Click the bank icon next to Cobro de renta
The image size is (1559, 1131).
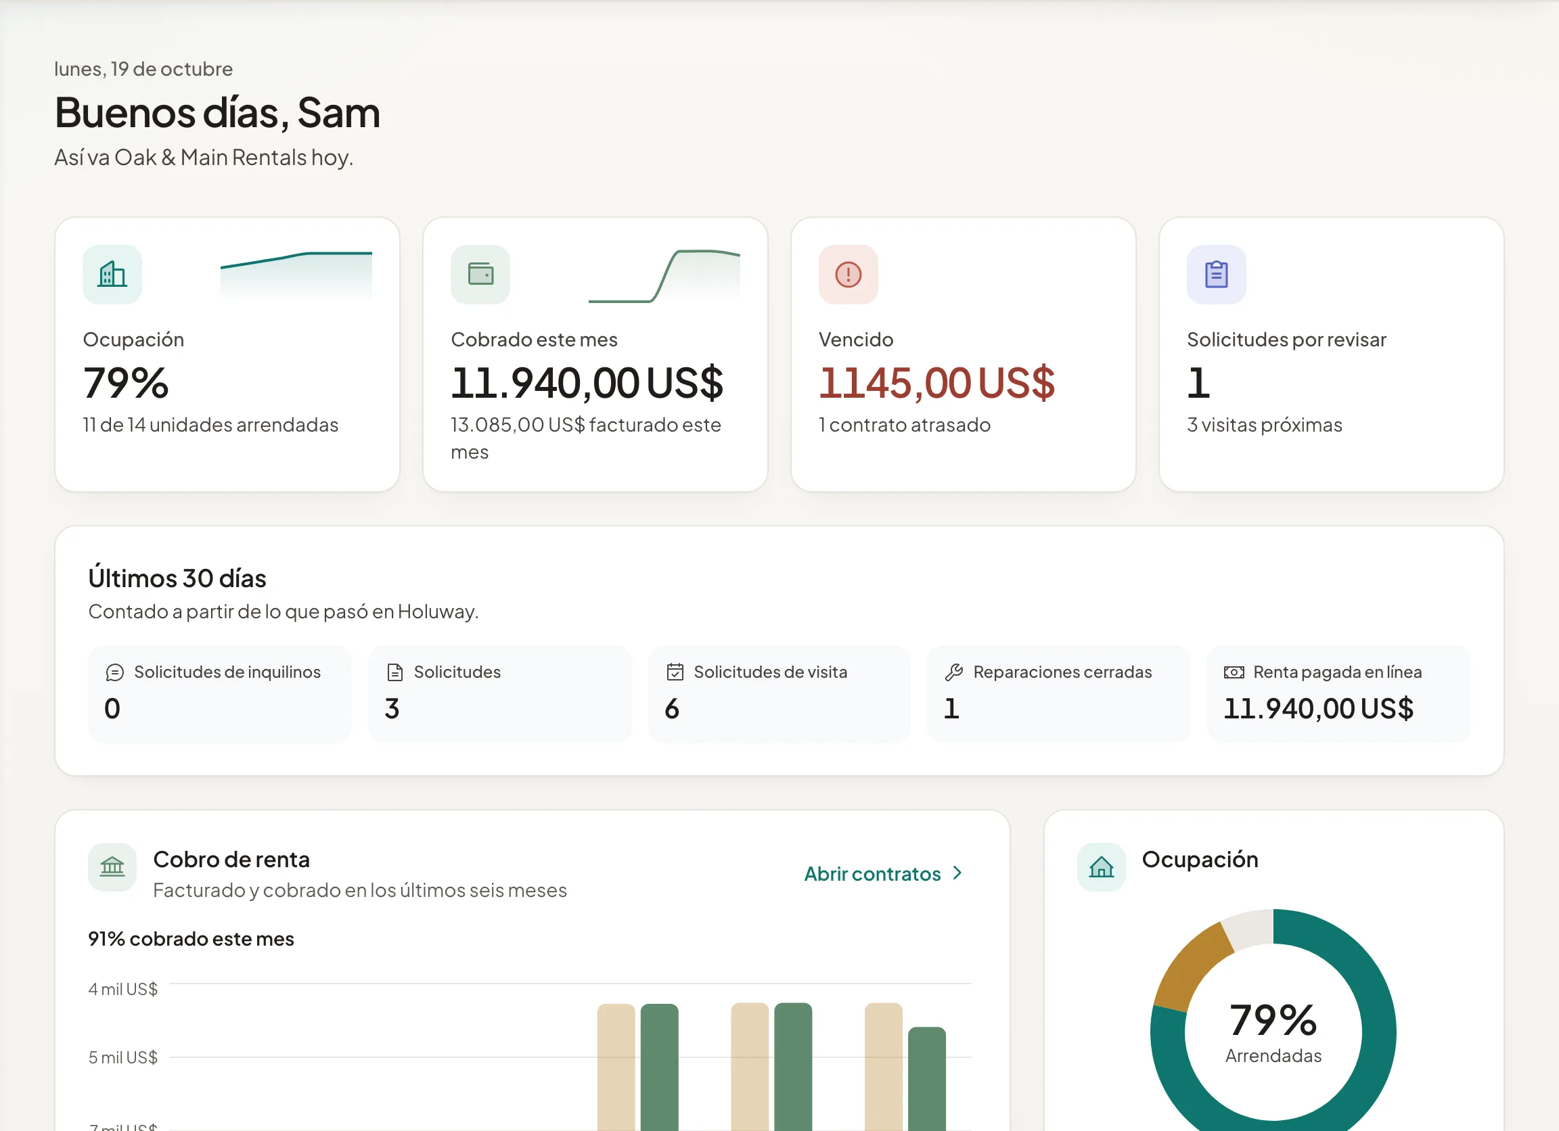point(112,867)
